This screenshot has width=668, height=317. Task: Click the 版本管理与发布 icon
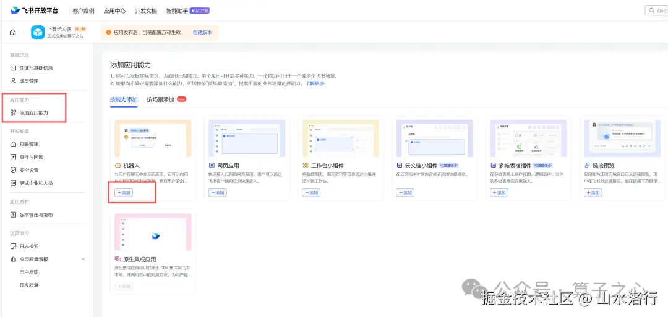[13, 215]
